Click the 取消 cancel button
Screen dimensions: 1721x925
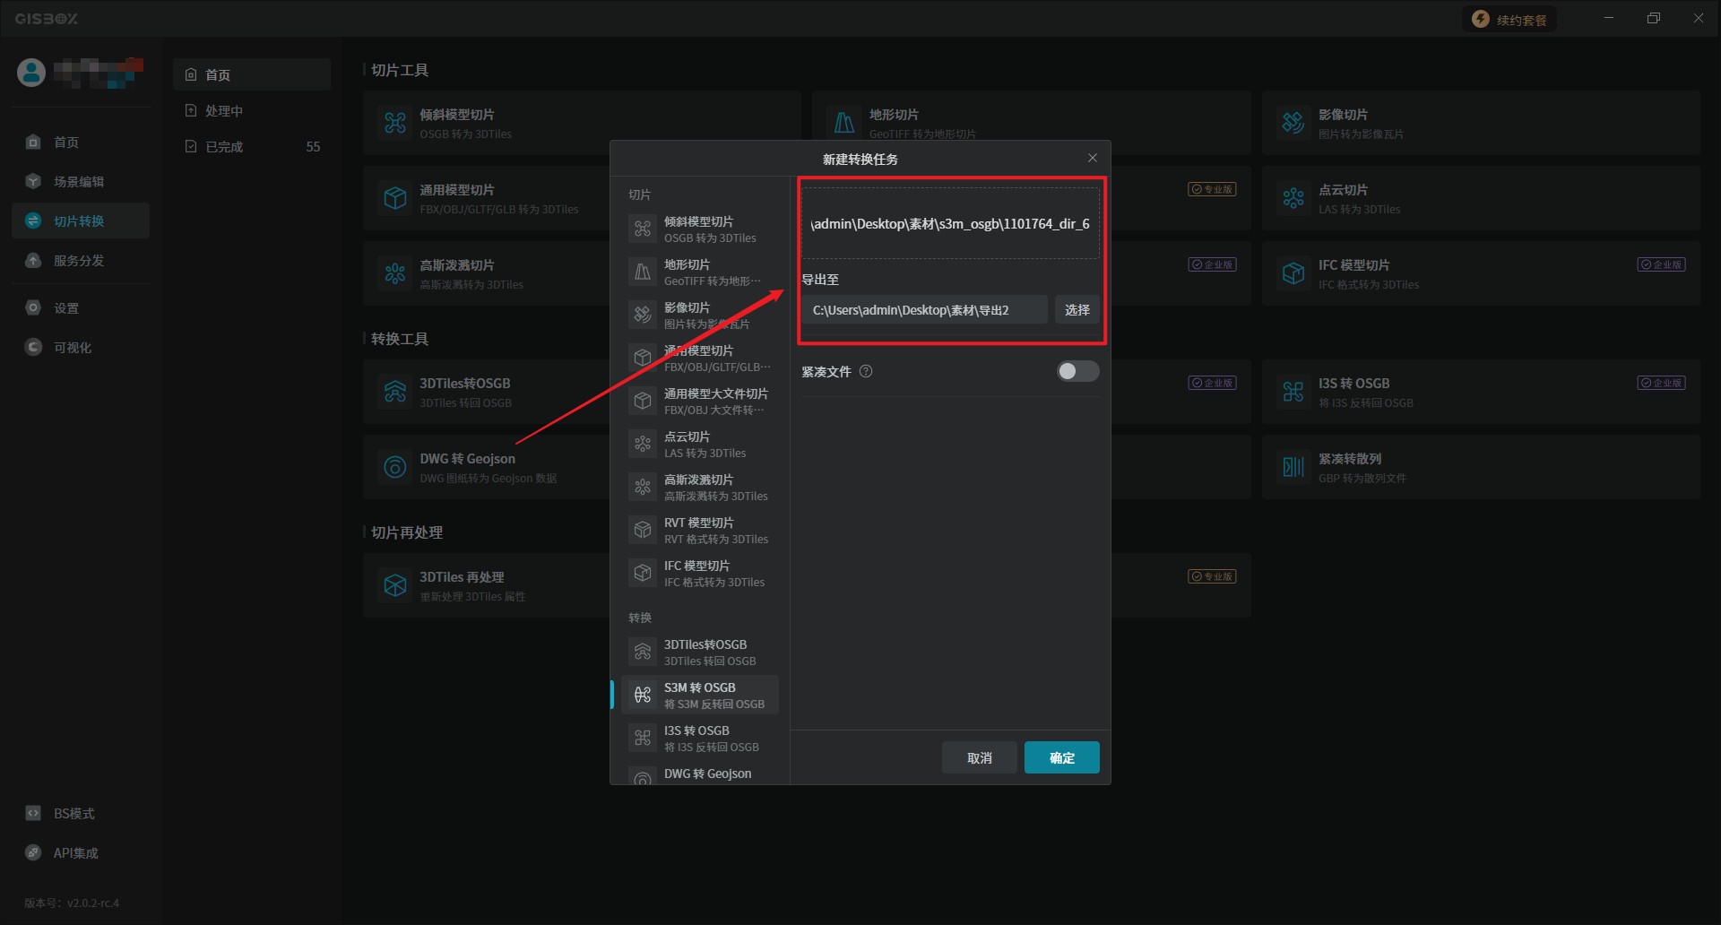point(979,757)
